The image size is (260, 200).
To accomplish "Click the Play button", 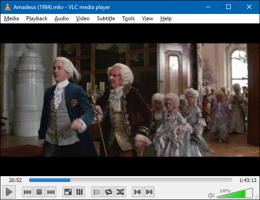I will pos(9,192).
